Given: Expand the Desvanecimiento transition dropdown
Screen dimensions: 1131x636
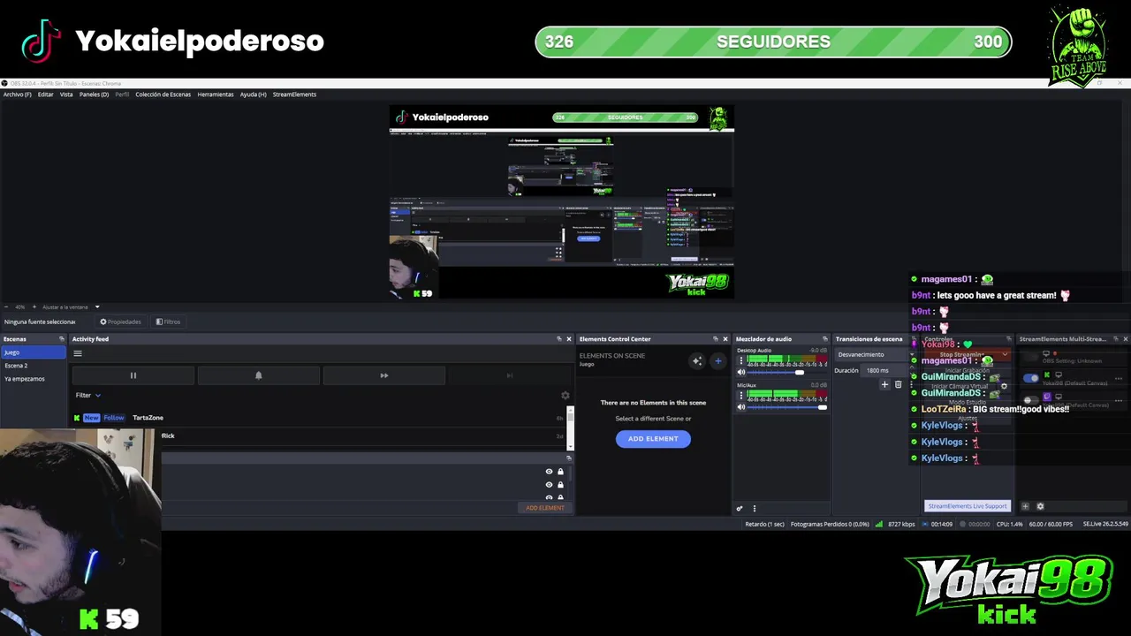Looking at the screenshot, I should tap(873, 354).
